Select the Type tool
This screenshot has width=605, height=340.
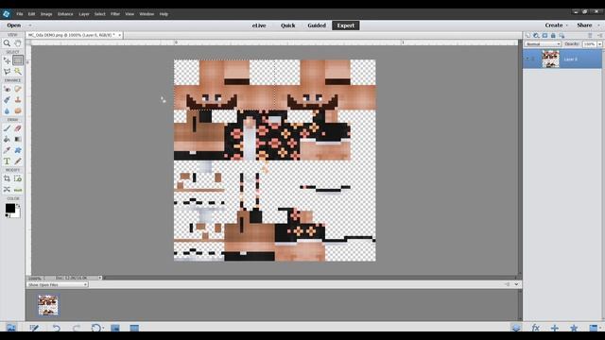coord(7,161)
